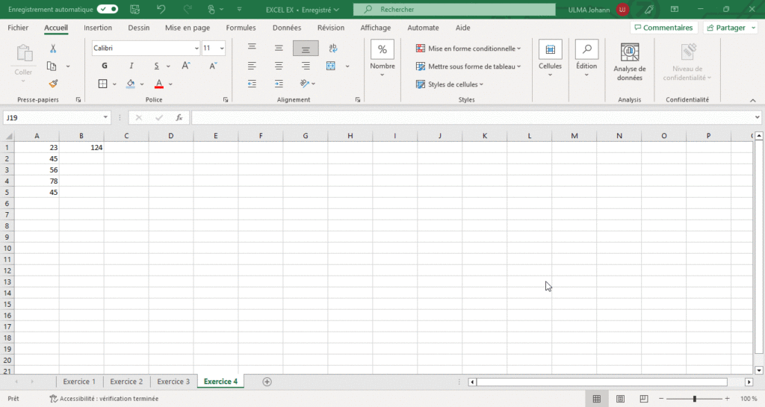This screenshot has height=407, width=765.
Task: Open the Révision tab
Action: (331, 28)
